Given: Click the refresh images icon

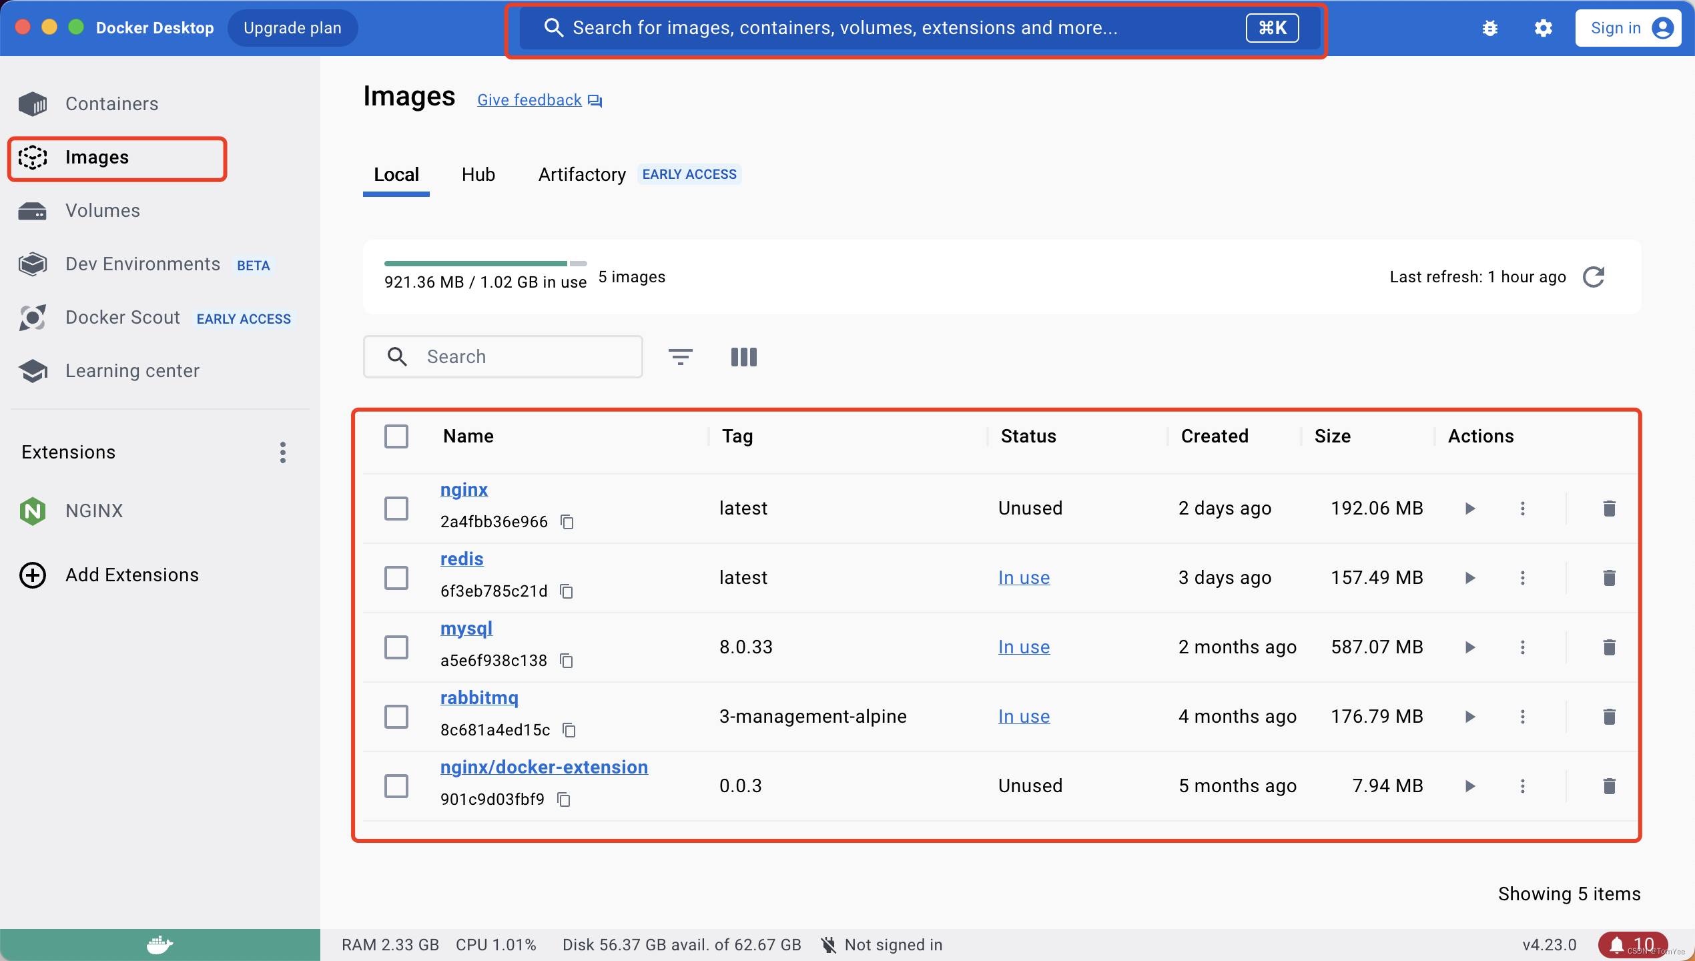Looking at the screenshot, I should click(x=1594, y=277).
